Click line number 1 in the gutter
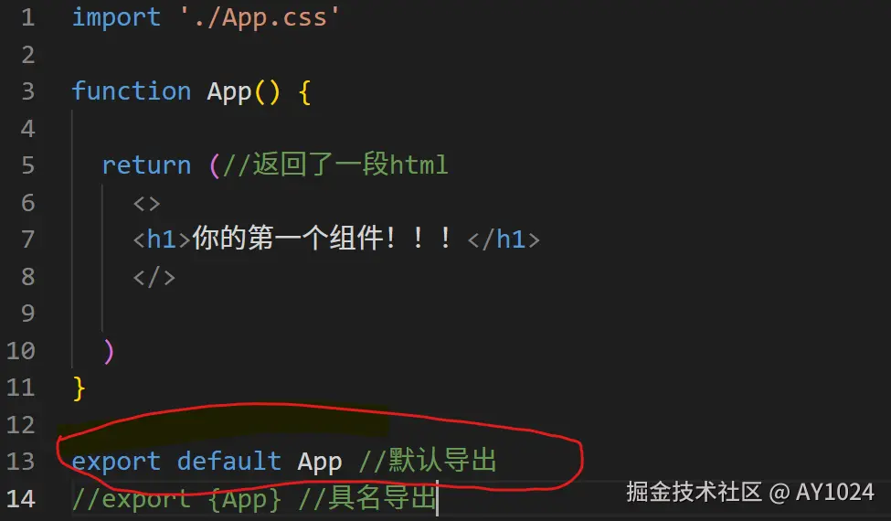The height and width of the screenshot is (521, 891). (x=27, y=17)
